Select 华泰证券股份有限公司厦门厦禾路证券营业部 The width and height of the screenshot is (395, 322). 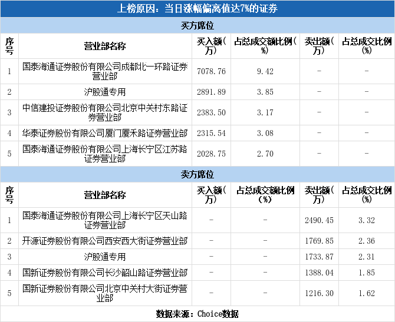coord(105,133)
